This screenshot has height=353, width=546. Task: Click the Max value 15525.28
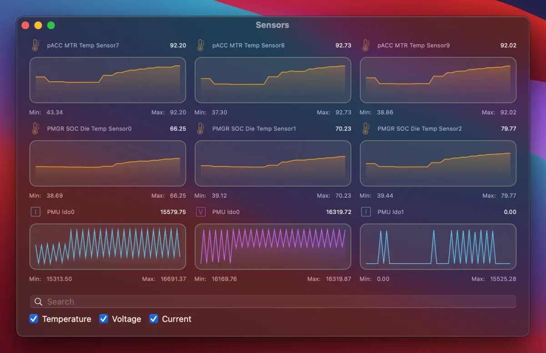(x=503, y=279)
